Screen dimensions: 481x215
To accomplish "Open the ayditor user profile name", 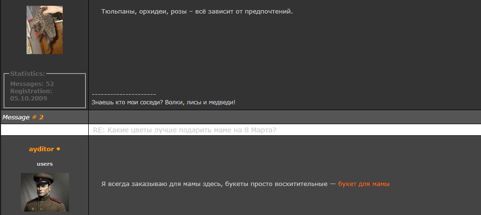I will [x=41, y=149].
